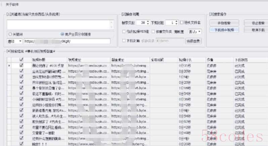
Task: Click the https share link input field
Action: (x=67, y=41)
